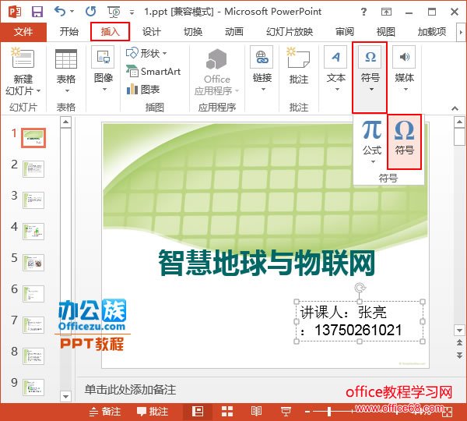Start slideshow from beginning icon
The width and height of the screenshot is (467, 421).
coord(114,12)
